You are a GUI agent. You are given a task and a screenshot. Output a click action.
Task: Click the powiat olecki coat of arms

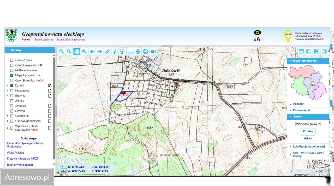point(11,36)
